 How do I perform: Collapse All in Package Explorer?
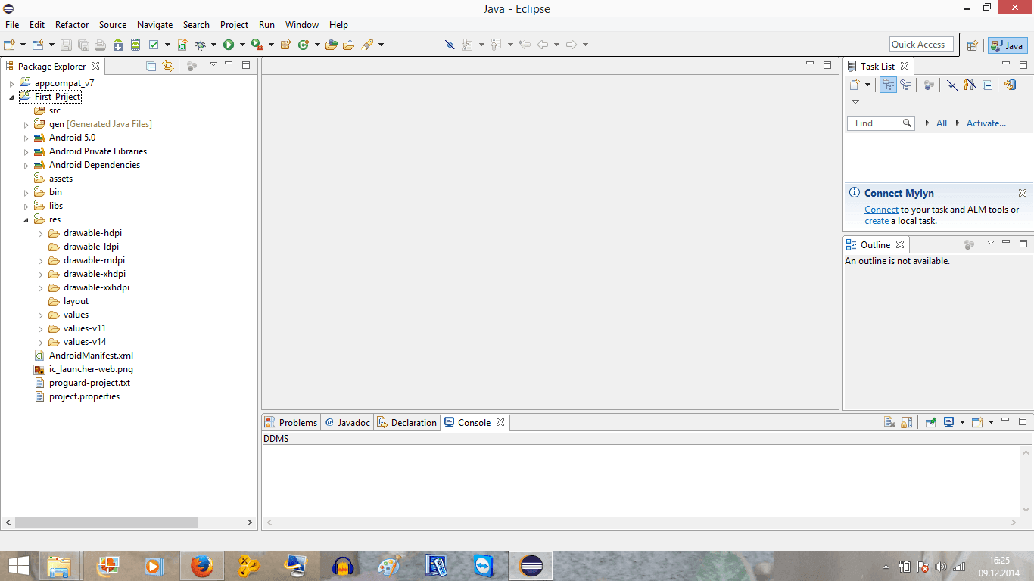pyautogui.click(x=151, y=66)
